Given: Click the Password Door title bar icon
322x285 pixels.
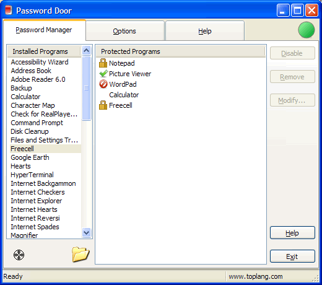Looking at the screenshot, I should click(9, 10).
